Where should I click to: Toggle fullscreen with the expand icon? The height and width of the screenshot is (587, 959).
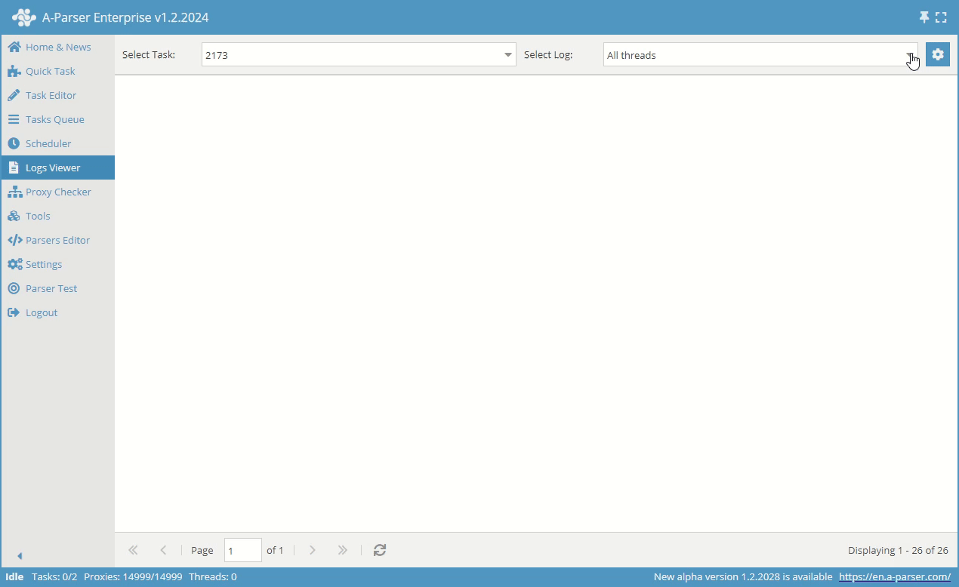tap(941, 17)
